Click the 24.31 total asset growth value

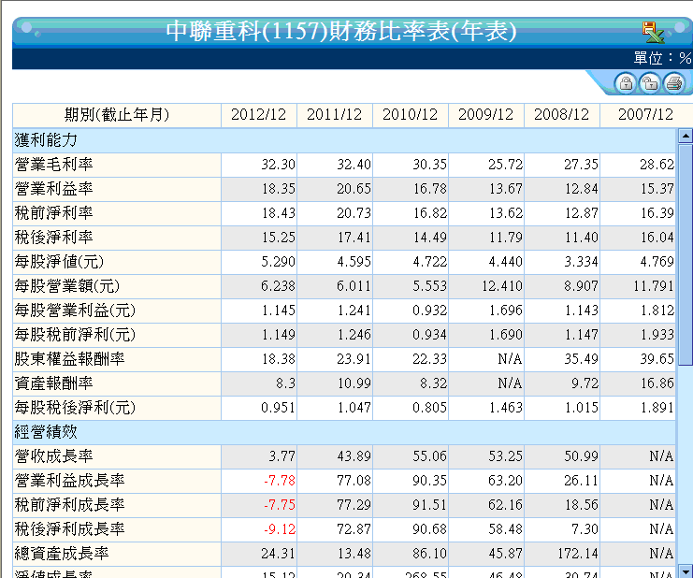pos(279,554)
